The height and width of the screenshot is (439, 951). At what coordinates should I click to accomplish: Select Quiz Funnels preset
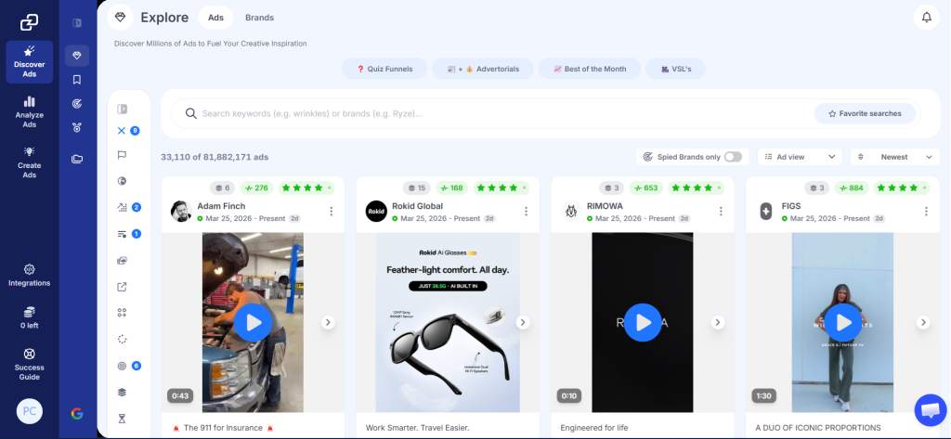[384, 69]
